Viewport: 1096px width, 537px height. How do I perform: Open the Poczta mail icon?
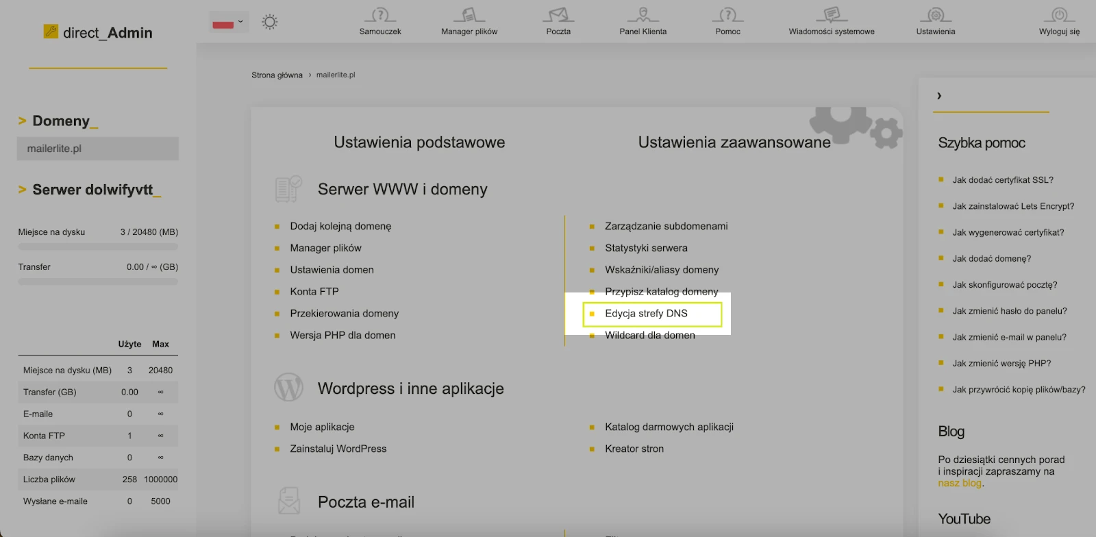558,16
